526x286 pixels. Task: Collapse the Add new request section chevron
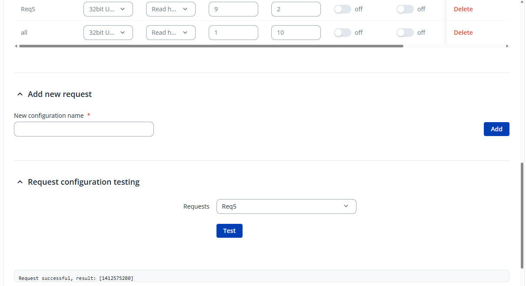20,94
